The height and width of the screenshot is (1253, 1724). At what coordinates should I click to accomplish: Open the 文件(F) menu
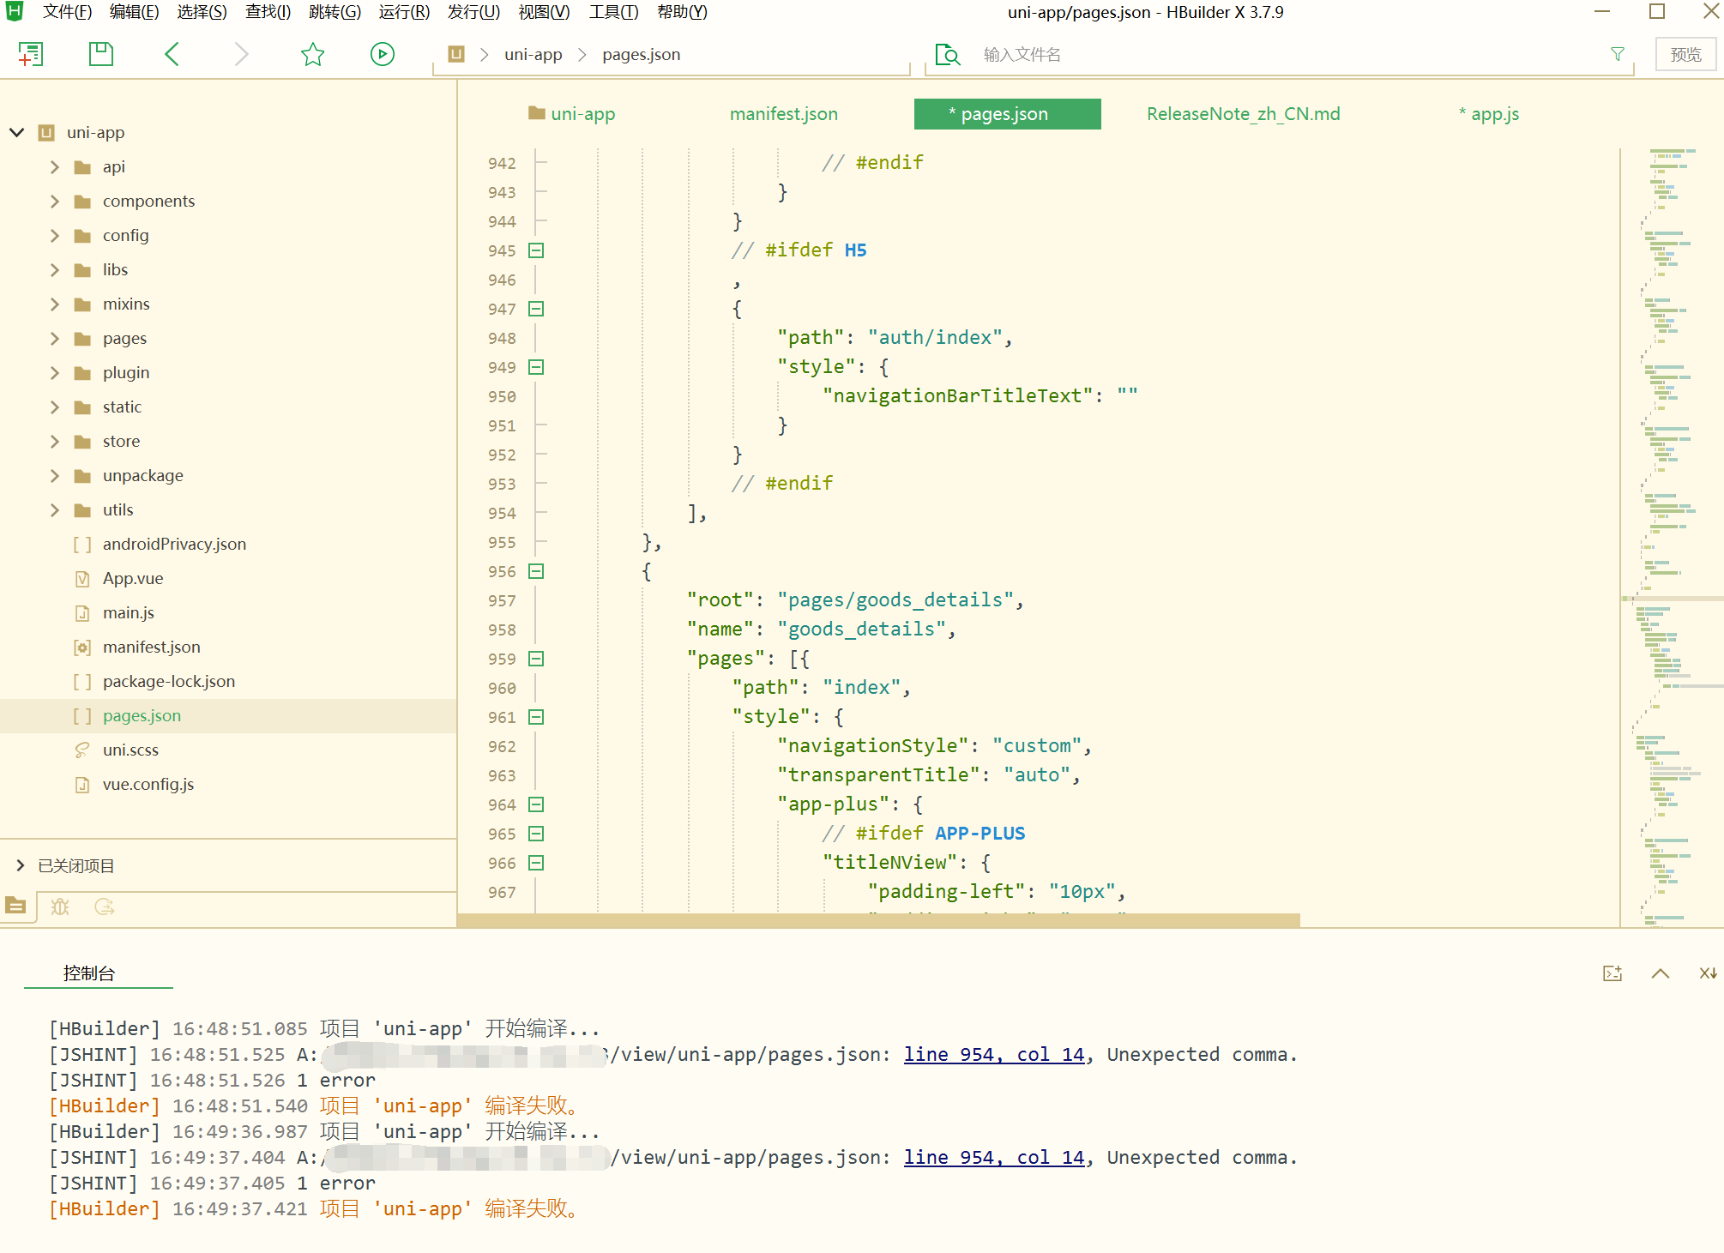[67, 12]
